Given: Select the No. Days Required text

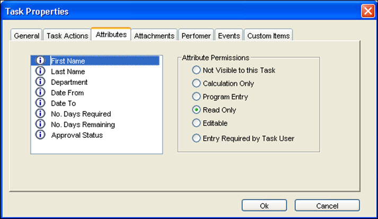Looking at the screenshot, I should click(x=81, y=114).
